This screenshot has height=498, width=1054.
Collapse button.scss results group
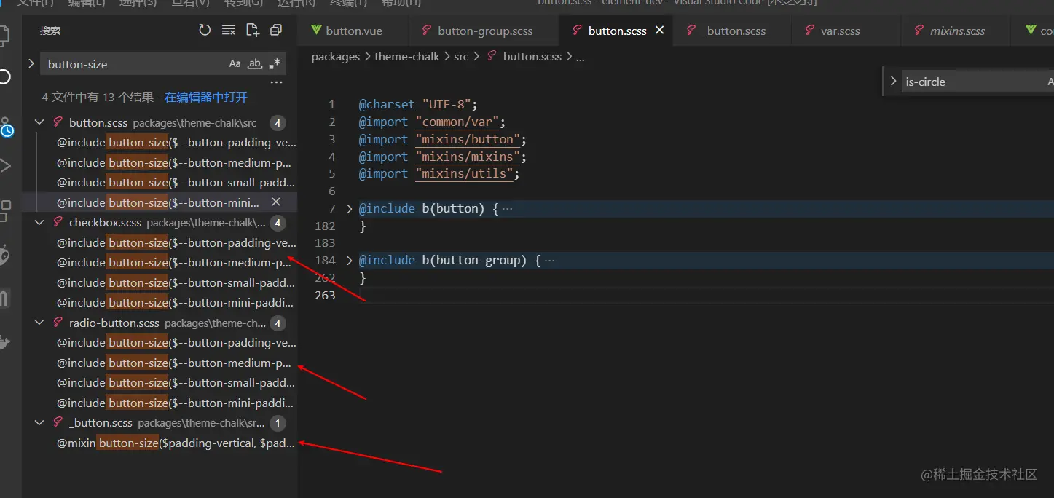click(39, 122)
